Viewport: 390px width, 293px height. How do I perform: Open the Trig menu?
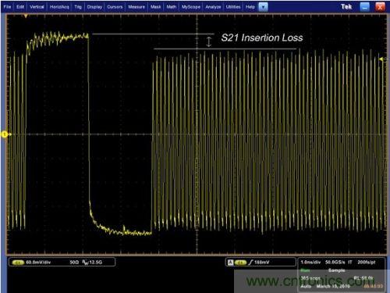click(x=78, y=7)
